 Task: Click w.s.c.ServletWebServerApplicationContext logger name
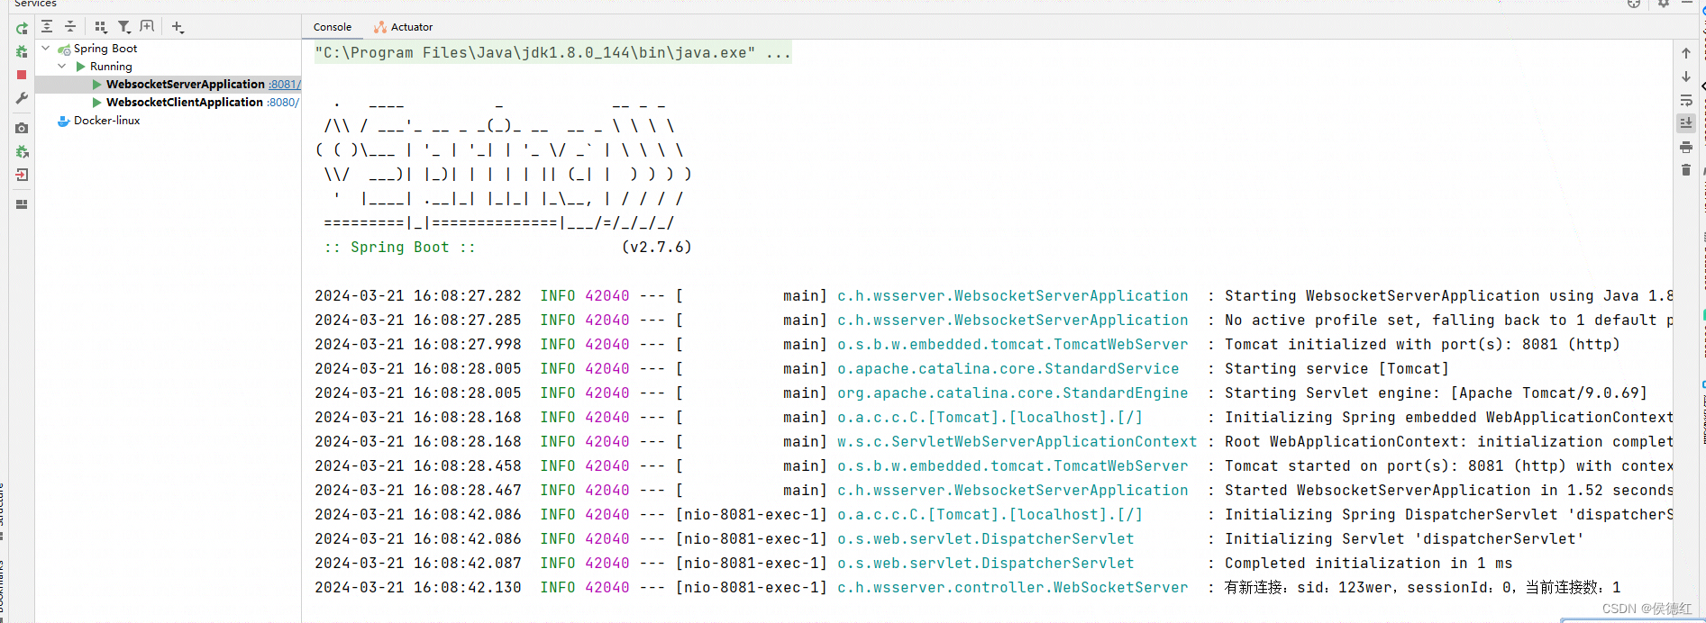click(1017, 442)
